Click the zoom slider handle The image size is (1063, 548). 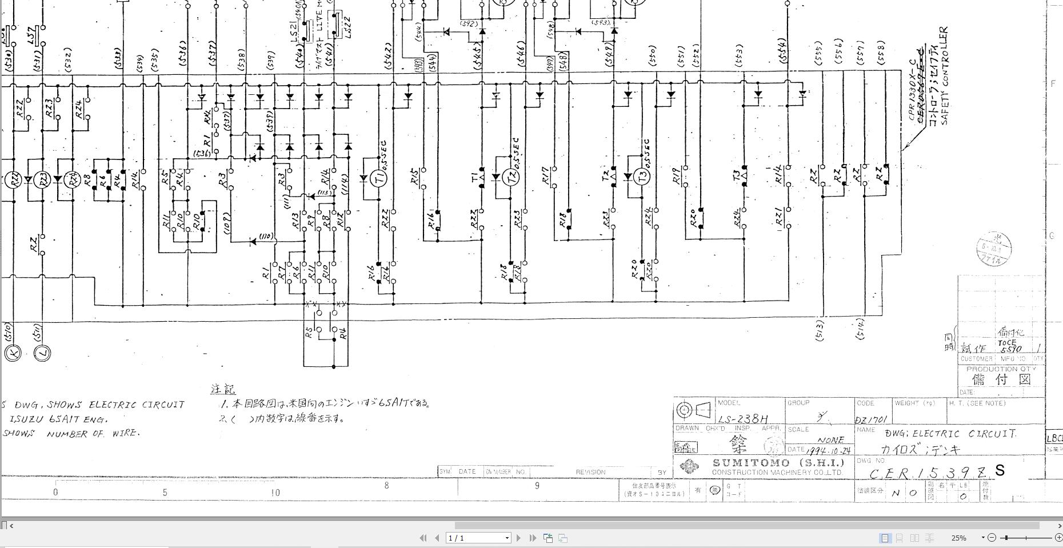(1006, 538)
